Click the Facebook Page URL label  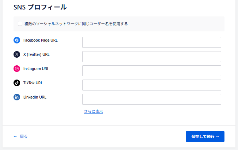click(x=40, y=41)
